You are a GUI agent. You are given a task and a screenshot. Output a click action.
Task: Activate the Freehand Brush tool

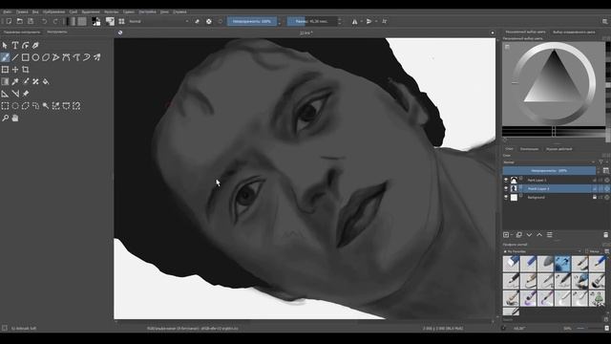(5, 57)
